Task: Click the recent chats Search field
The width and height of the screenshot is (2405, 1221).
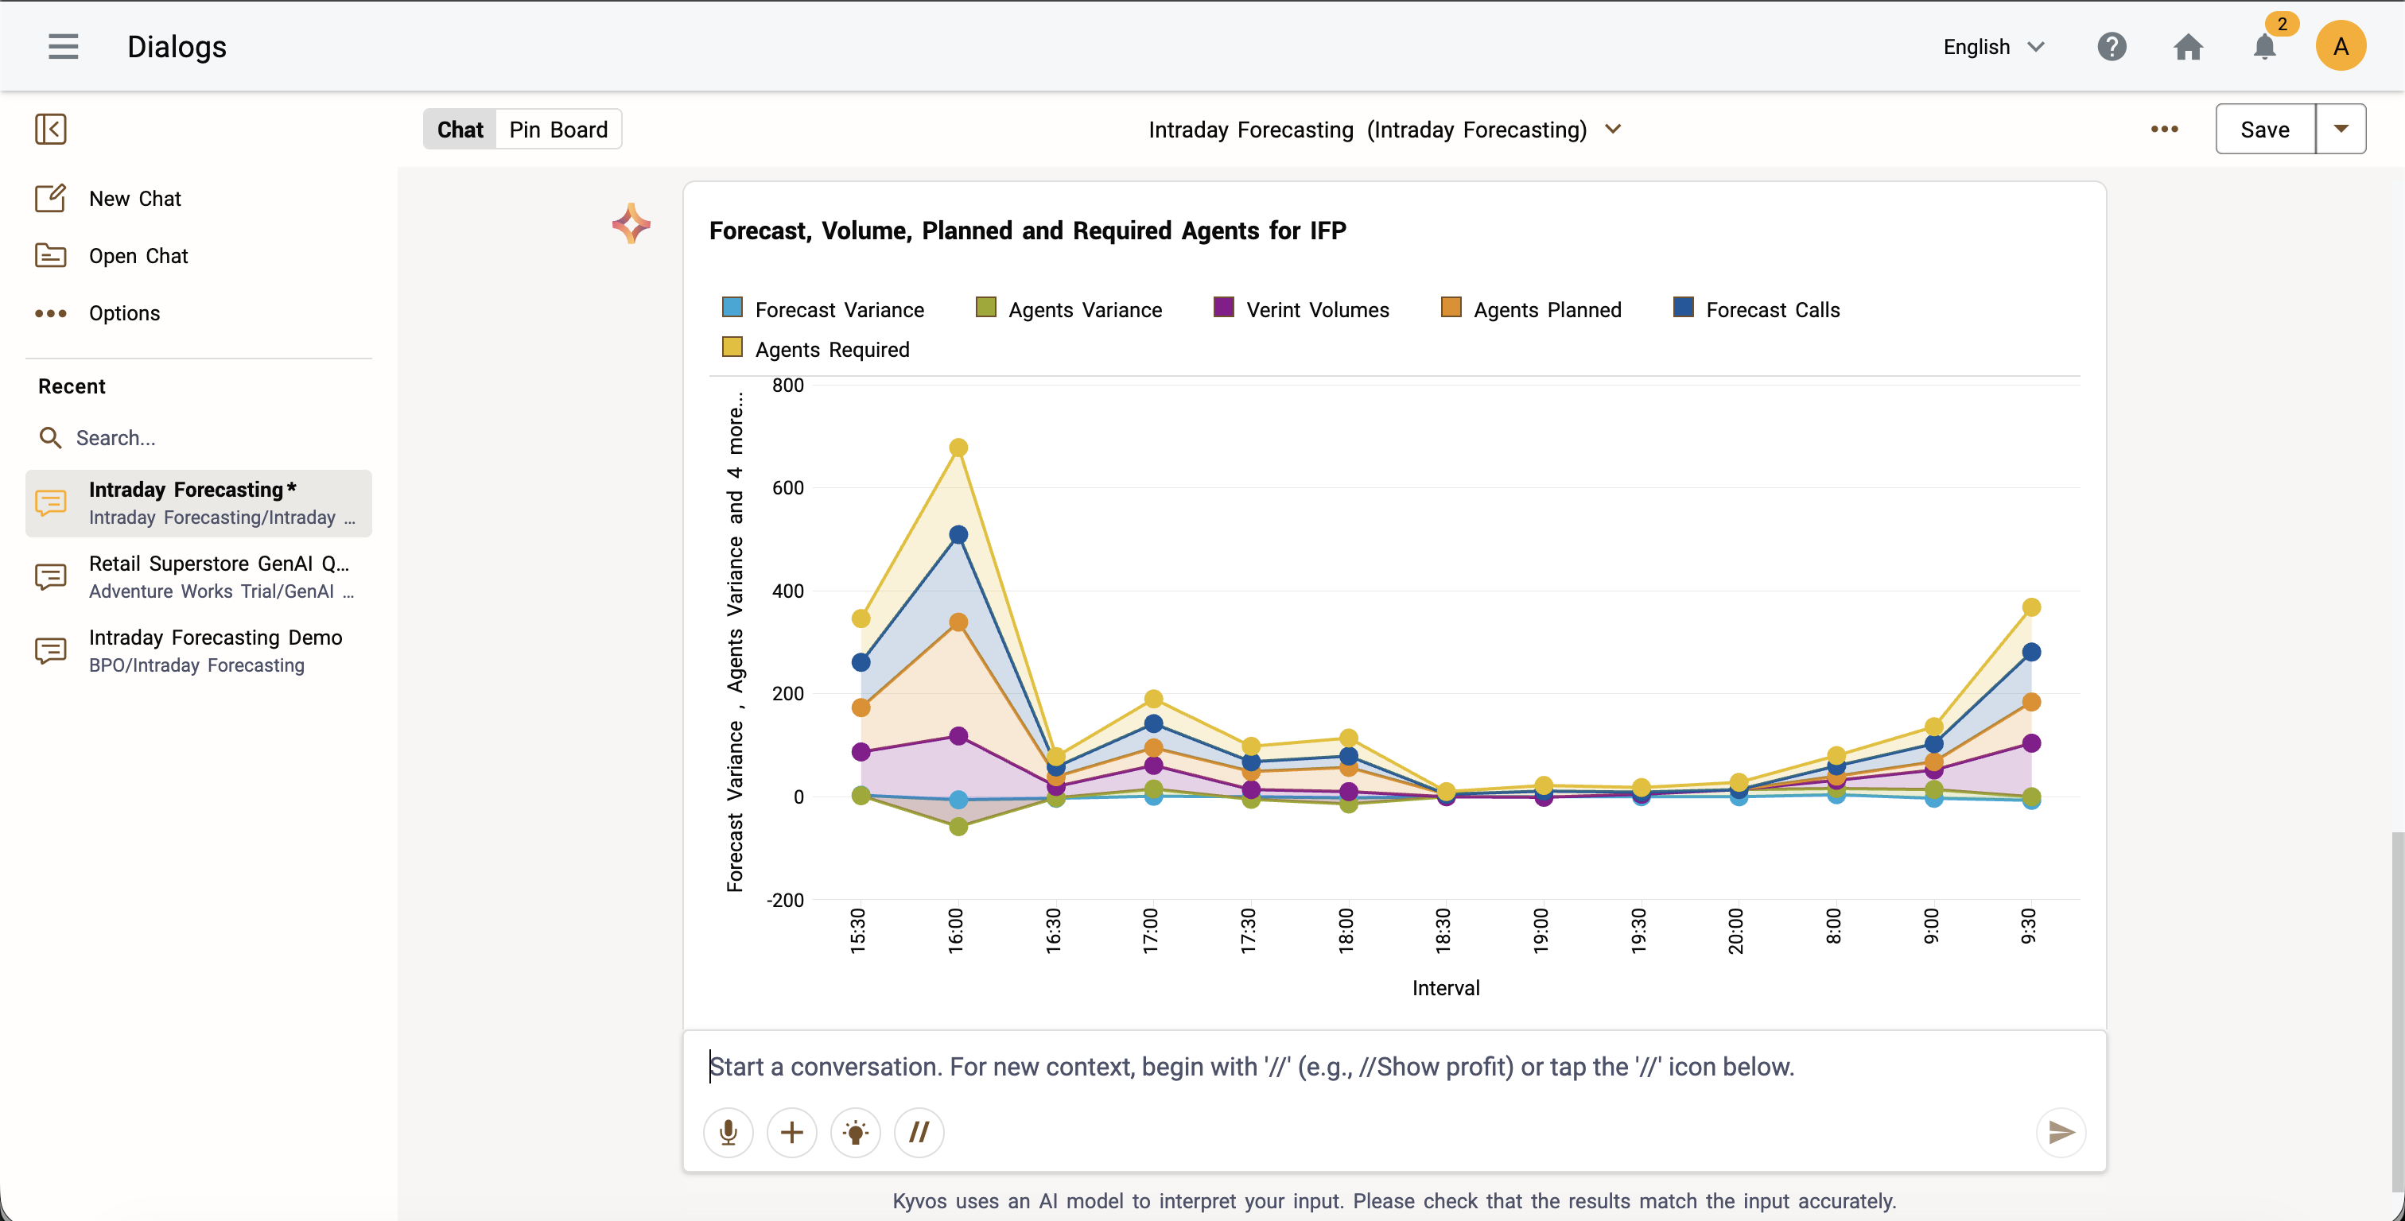Action: (205, 438)
